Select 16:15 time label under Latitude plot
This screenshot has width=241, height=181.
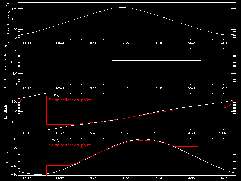[158, 179]
